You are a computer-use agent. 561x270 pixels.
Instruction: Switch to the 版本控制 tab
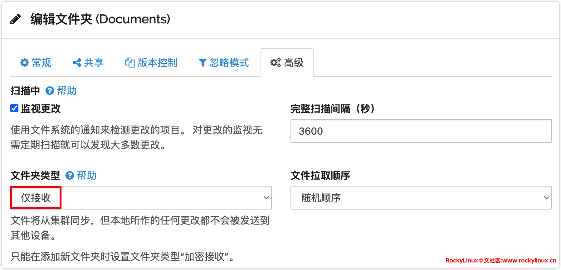coord(157,63)
